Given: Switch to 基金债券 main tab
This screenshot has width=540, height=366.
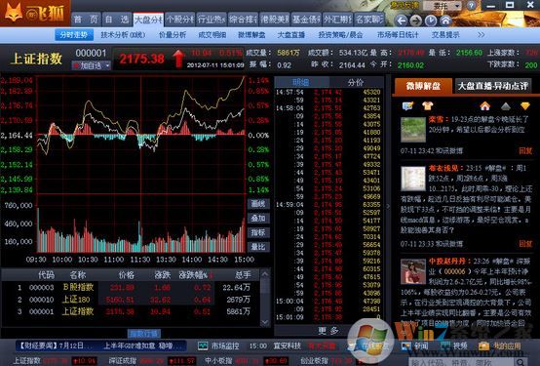Looking at the screenshot, I should [x=306, y=20].
